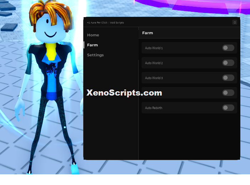Image resolution: width=250 pixels, height=185 pixels.
Task: Click the 'Auto World 2' label
Action: pos(154,63)
